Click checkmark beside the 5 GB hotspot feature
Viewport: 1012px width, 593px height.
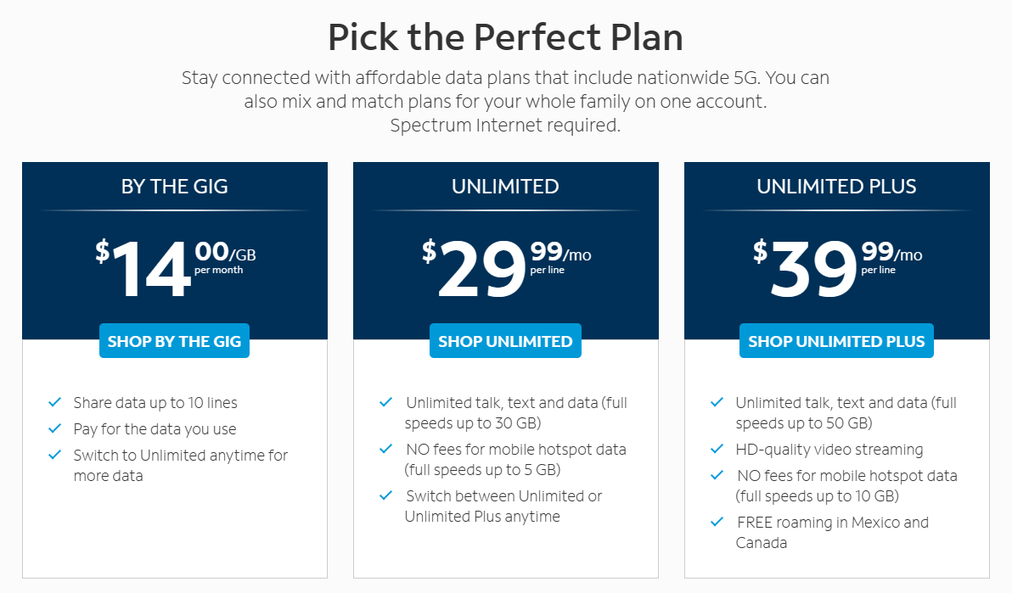pyautogui.click(x=386, y=449)
